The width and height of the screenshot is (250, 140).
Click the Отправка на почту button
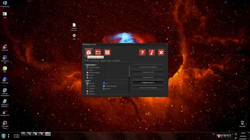148,82
